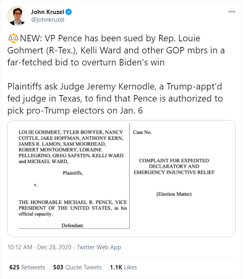Click the Defendant. label in the filing
The image size is (244, 279).
(x=73, y=226)
